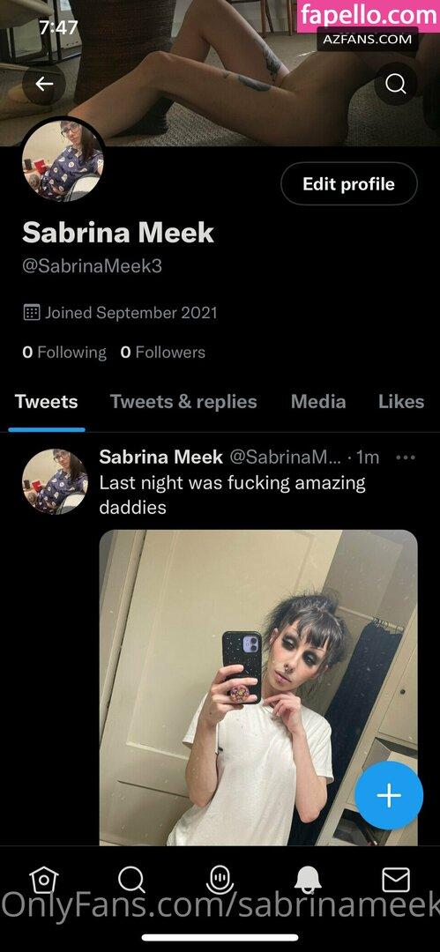Compose a new tweet with plus button

(389, 795)
